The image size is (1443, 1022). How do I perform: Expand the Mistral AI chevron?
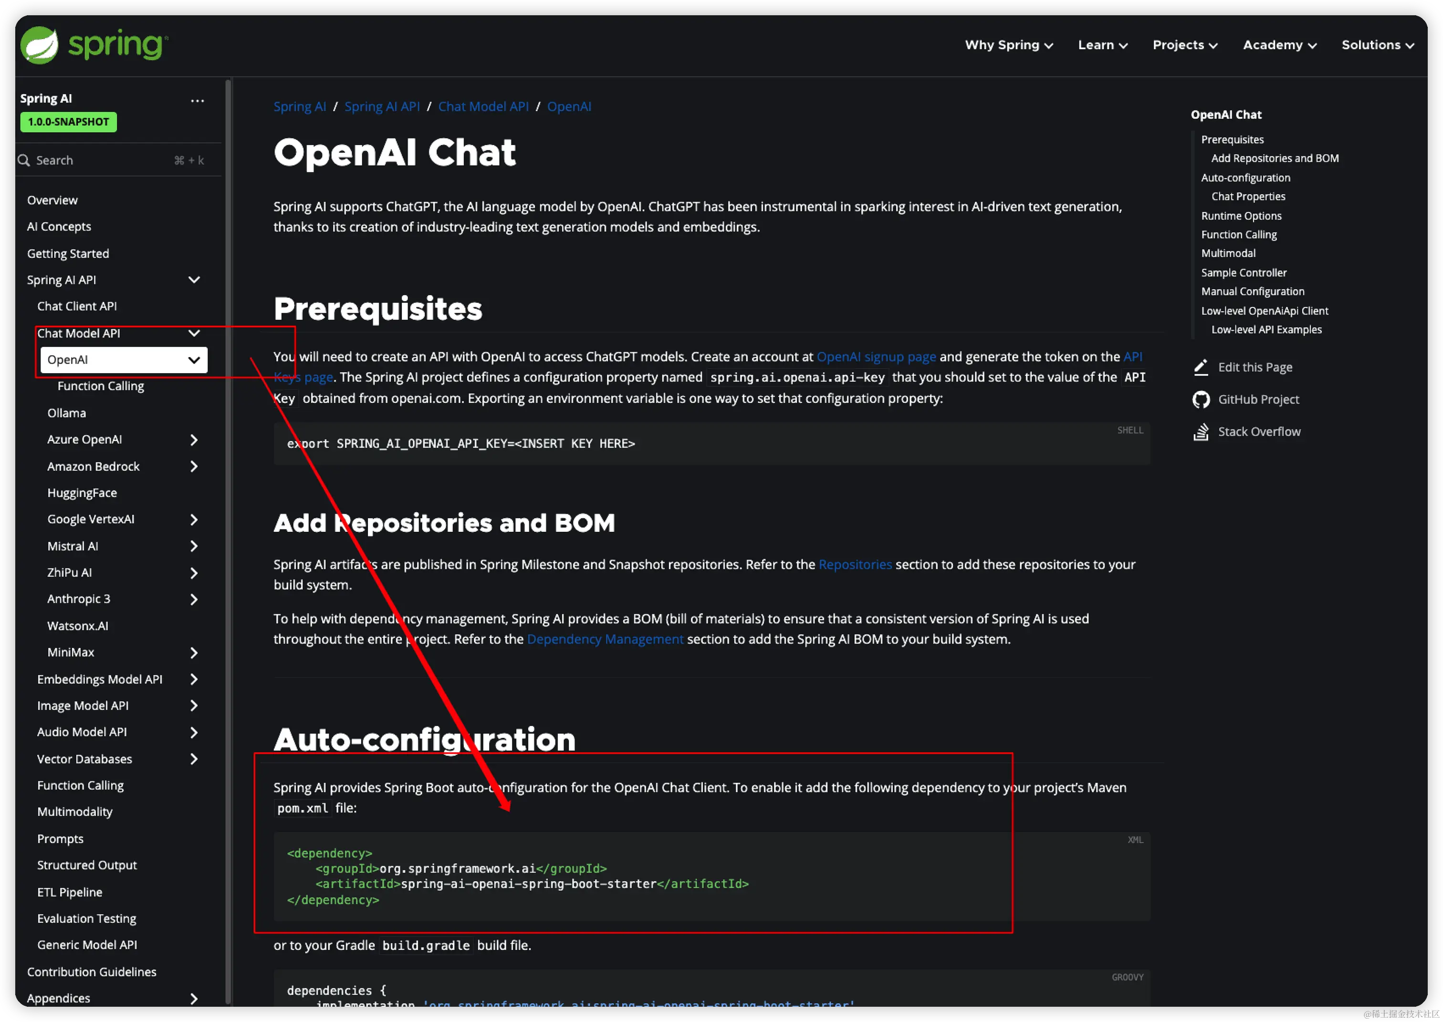tap(194, 546)
